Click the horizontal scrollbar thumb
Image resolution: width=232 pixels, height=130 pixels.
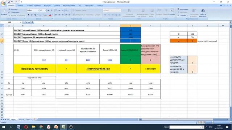(177, 120)
